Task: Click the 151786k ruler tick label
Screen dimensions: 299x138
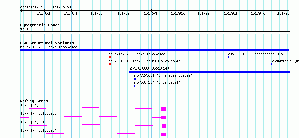Action: (x=44, y=13)
